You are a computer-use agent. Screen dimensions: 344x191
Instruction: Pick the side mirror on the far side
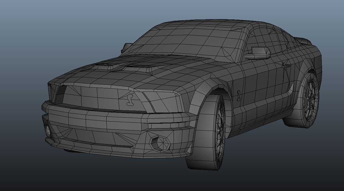point(127,47)
